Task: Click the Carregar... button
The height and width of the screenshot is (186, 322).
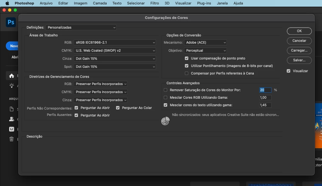Action: tap(299, 51)
